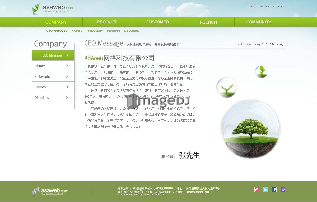Click the smallest sprout bubble image
317x202 pixels.
pyautogui.click(x=262, y=71)
